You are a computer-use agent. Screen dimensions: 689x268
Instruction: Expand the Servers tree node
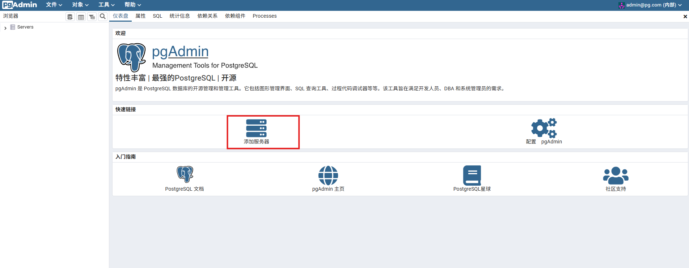click(5, 27)
